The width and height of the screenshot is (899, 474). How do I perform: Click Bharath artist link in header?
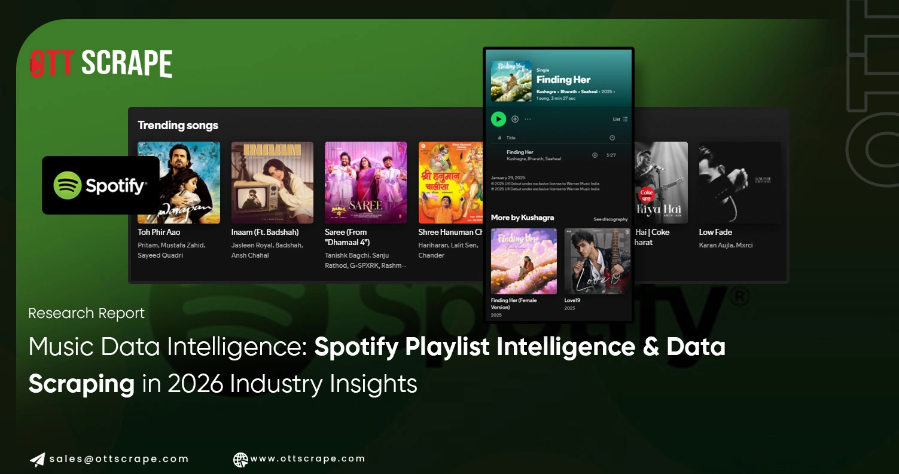[569, 91]
